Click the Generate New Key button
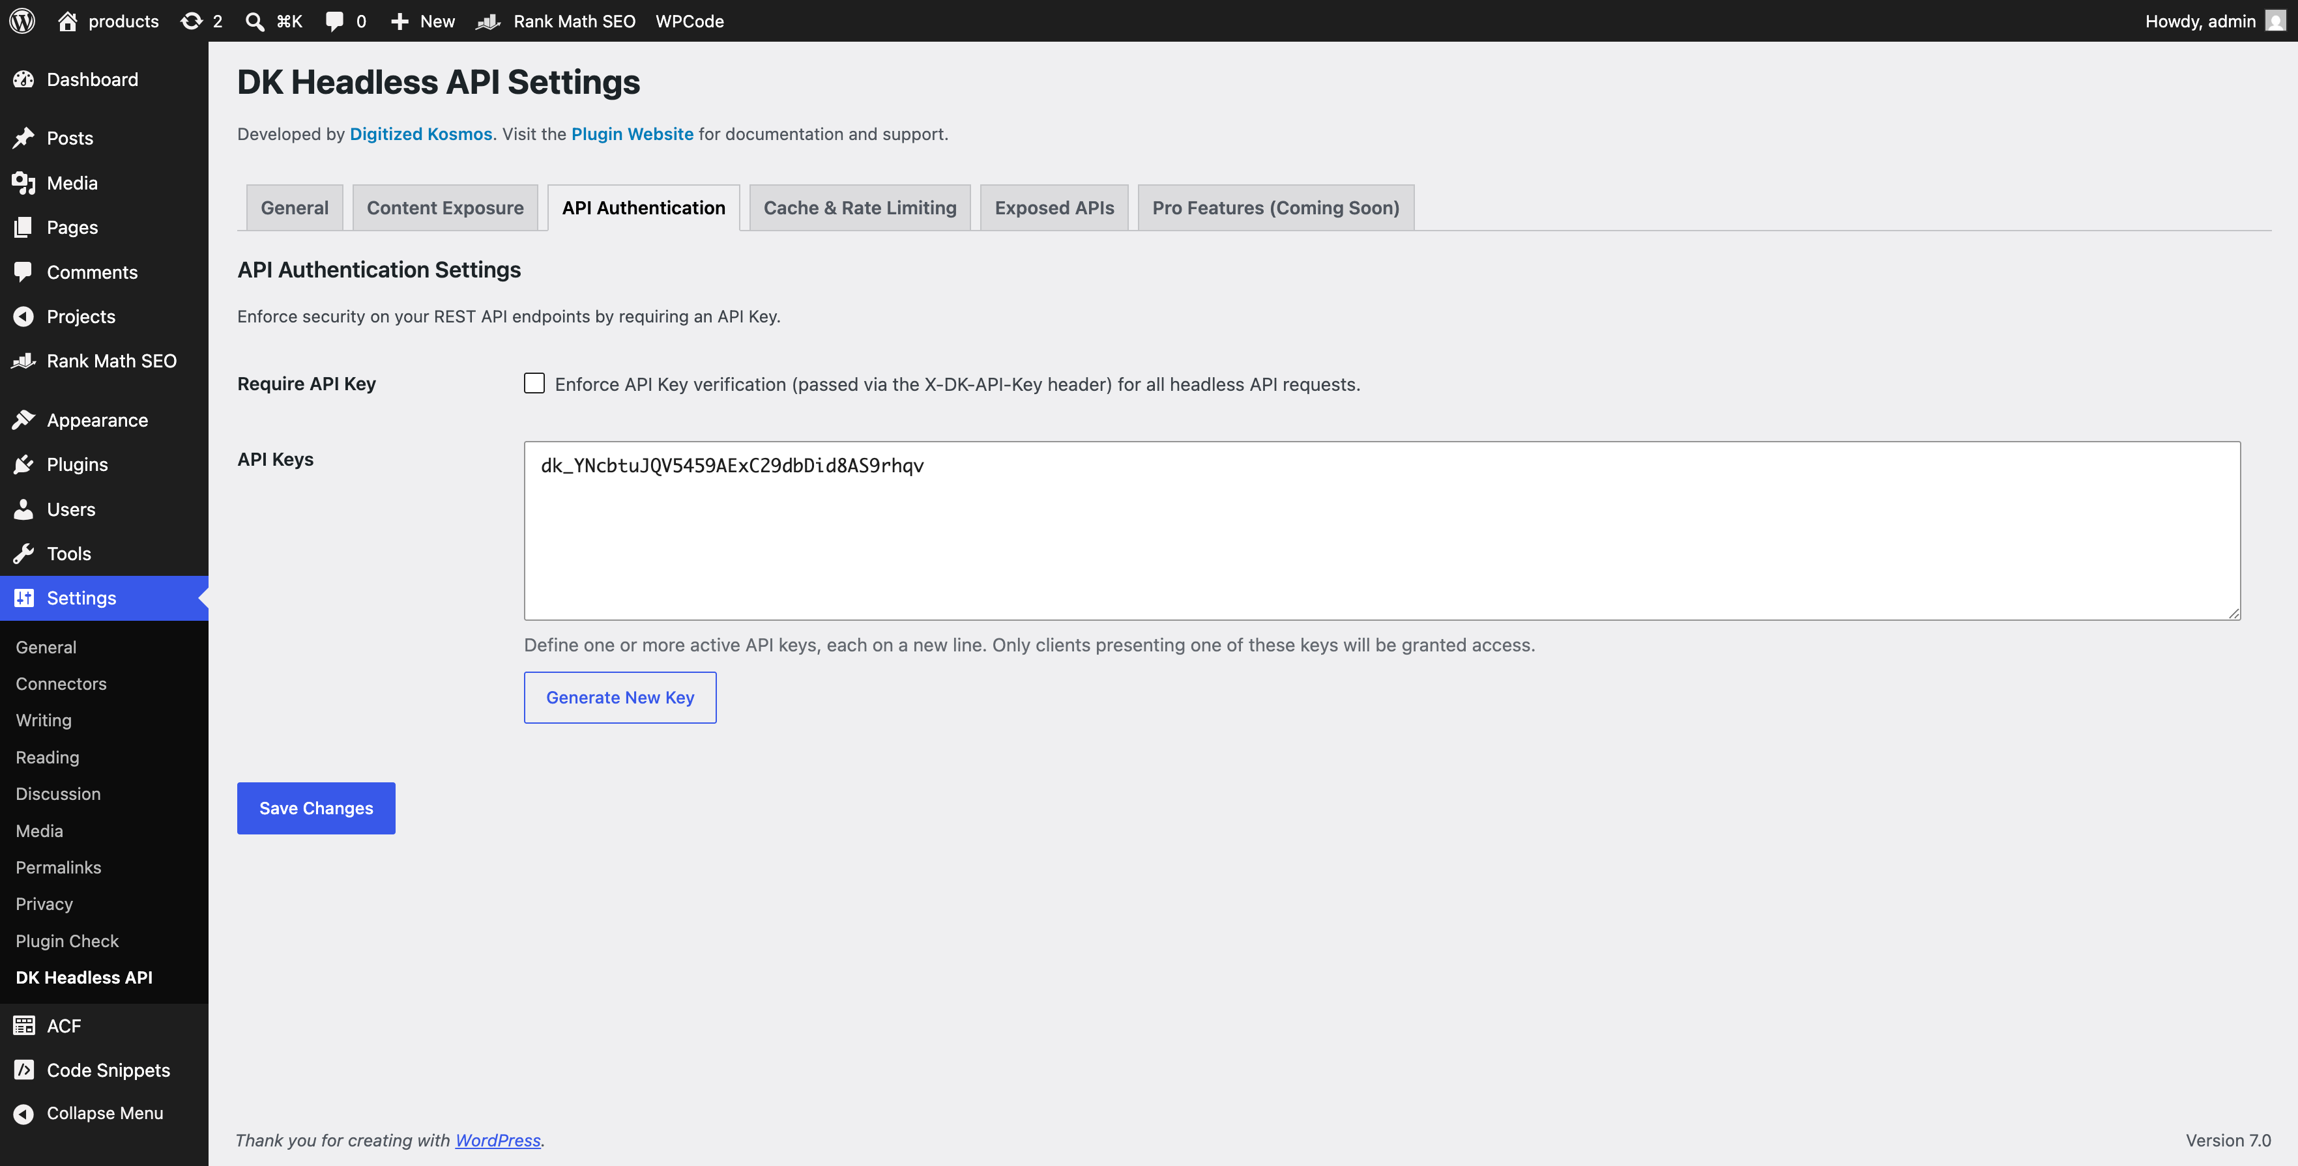 point(620,697)
